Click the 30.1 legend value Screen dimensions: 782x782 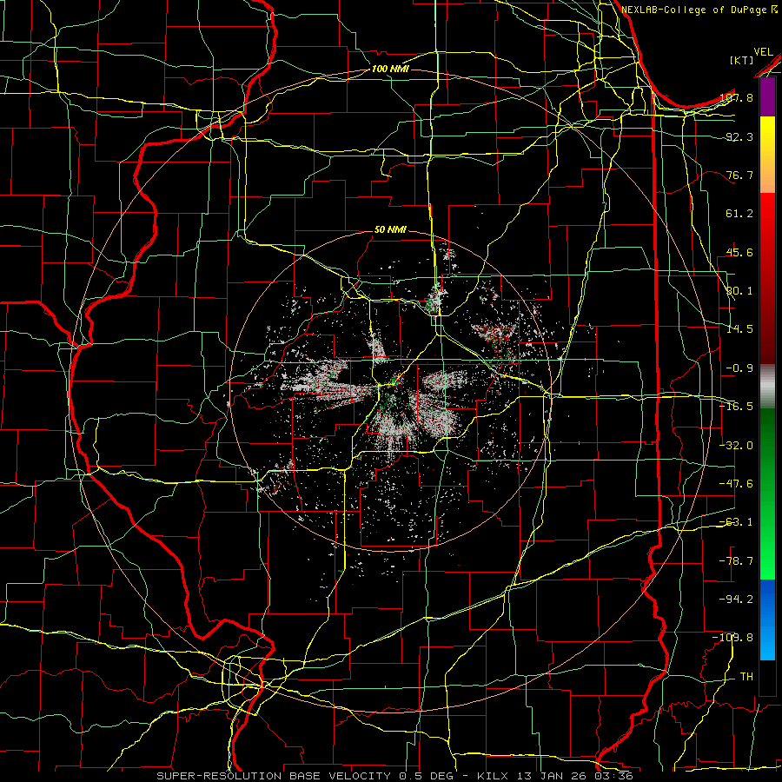coord(740,291)
